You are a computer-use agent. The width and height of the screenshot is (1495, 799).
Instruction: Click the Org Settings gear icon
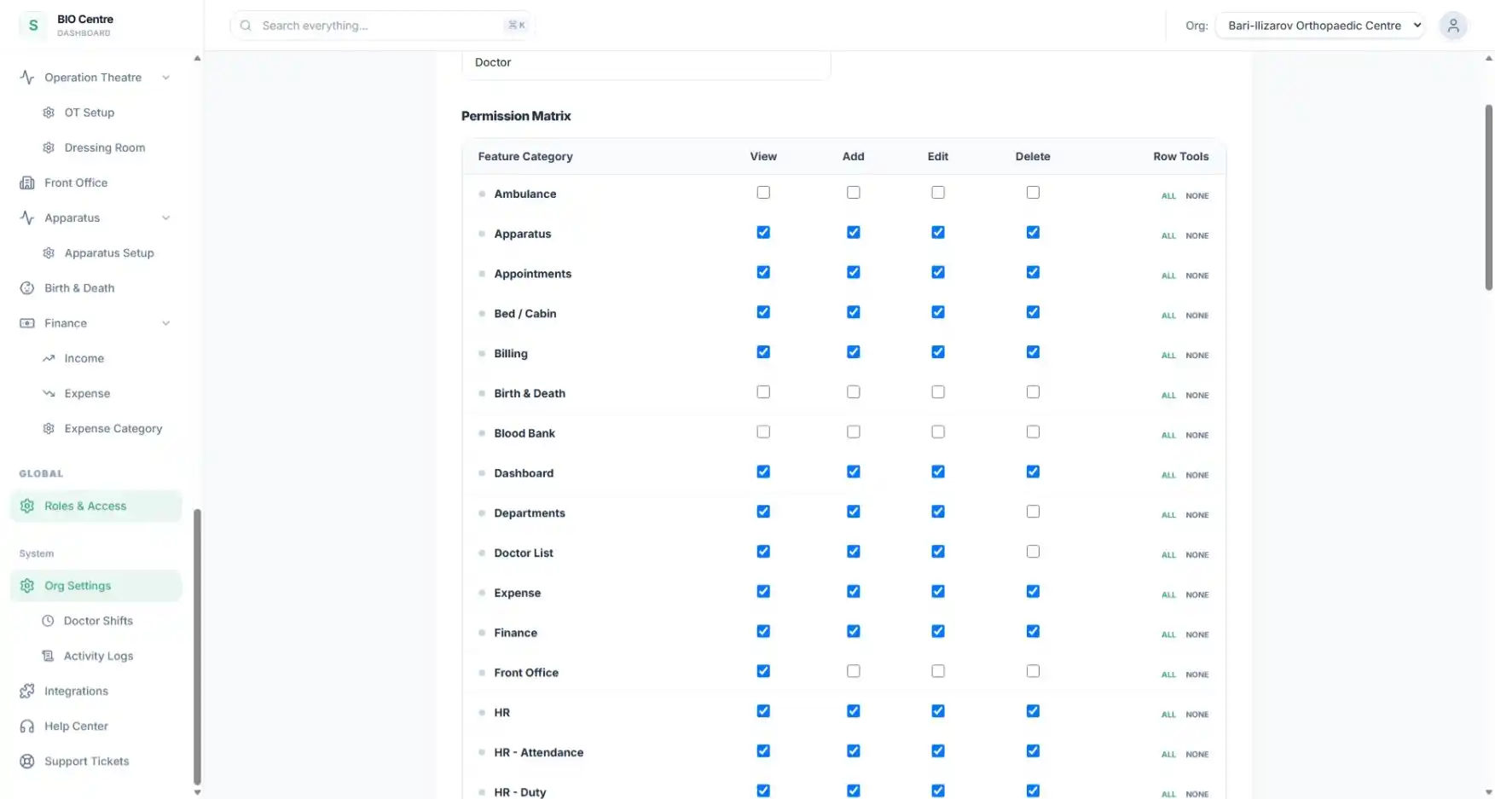(27, 586)
